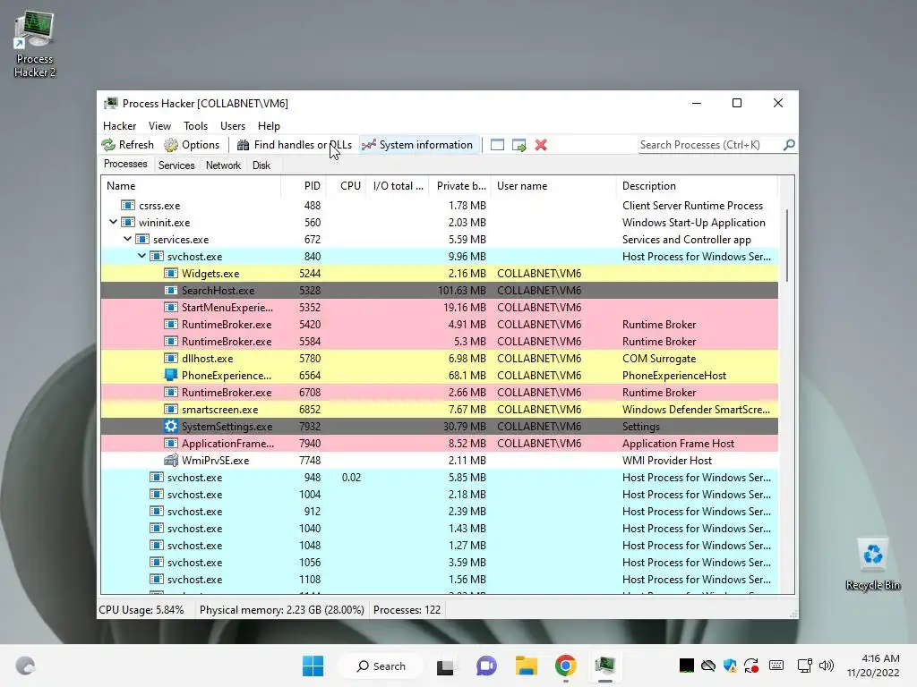Screen dimensions: 917x687
Task: Click the red X terminate icon
Action: click(x=541, y=145)
